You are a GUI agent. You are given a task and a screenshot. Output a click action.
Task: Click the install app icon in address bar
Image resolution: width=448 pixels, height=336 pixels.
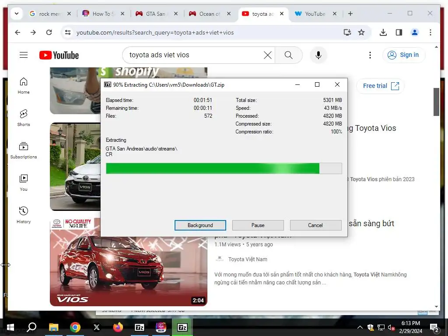click(x=347, y=32)
